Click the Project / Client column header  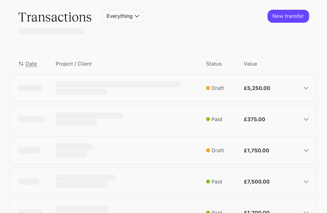73,64
